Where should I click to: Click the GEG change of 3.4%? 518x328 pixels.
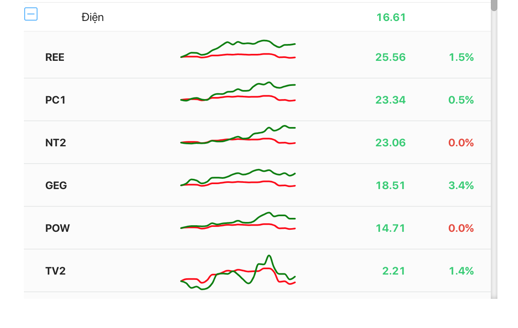[461, 185]
